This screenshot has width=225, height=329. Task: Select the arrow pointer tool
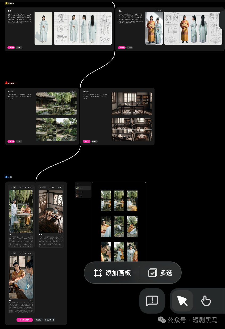point(182,301)
